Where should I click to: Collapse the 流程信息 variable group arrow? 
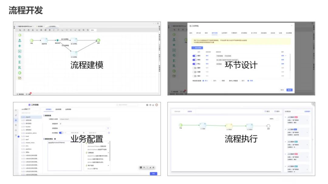(108, 143)
